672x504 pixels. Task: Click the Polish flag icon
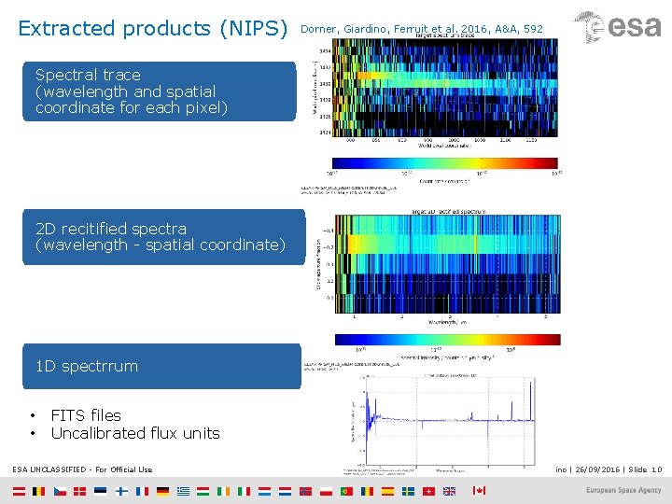click(326, 491)
